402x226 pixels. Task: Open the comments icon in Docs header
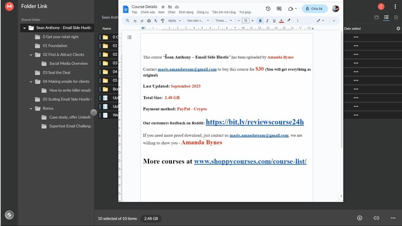[x=279, y=9]
